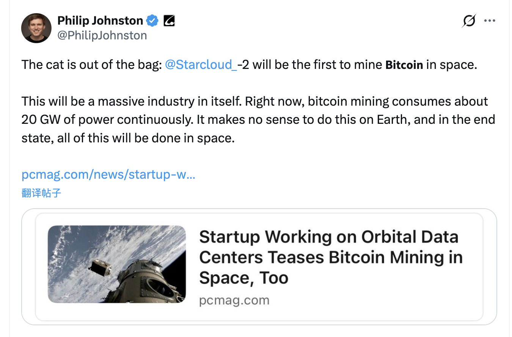Click the blue verified checkmark badge
The height and width of the screenshot is (337, 512).
tap(152, 21)
